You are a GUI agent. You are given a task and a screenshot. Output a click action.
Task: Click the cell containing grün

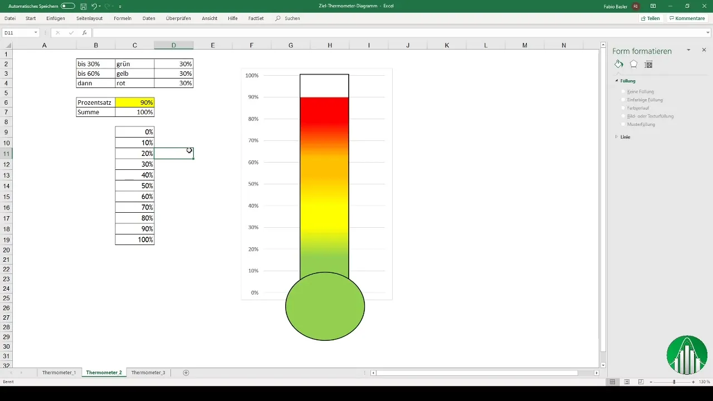coord(135,64)
